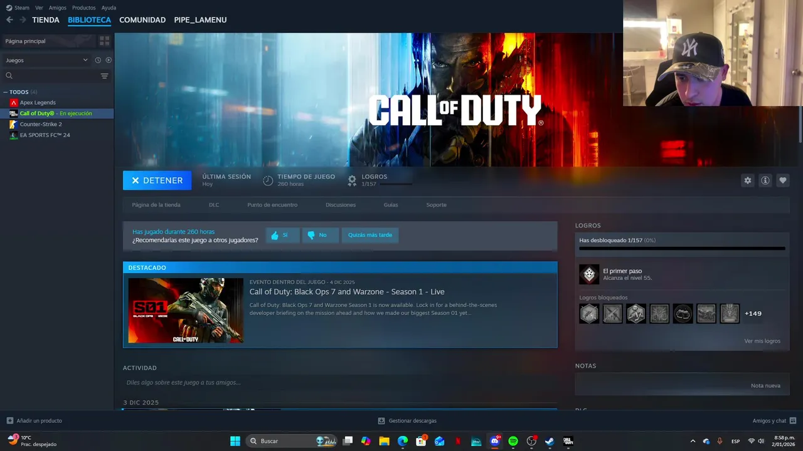Open Spotify from the taskbar
This screenshot has width=803, height=451.
point(513,441)
